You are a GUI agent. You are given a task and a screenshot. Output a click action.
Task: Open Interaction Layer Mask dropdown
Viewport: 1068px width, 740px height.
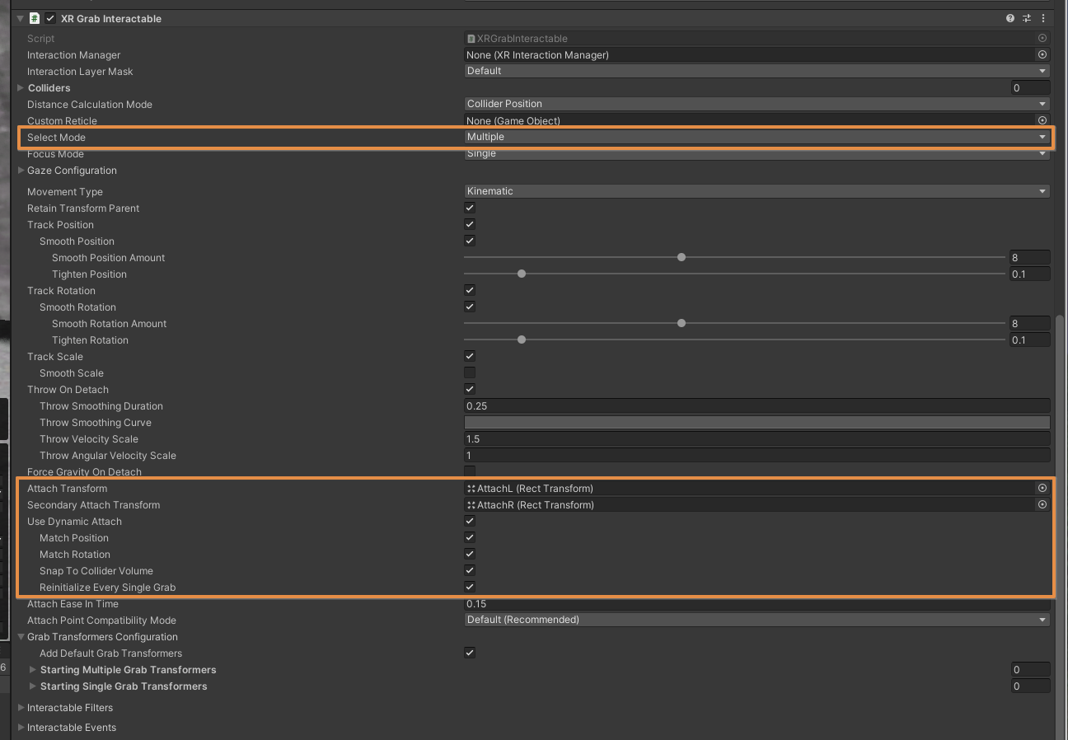756,71
